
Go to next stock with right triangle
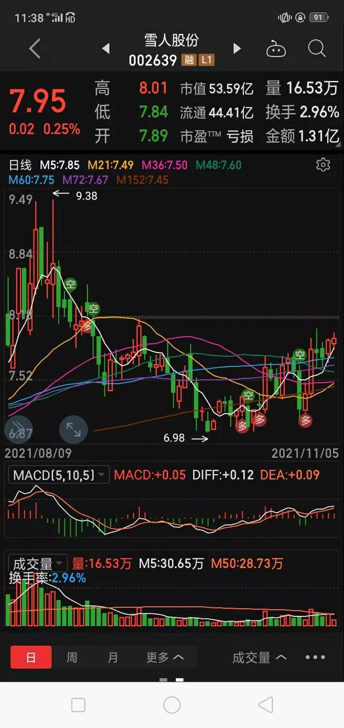[x=236, y=49]
